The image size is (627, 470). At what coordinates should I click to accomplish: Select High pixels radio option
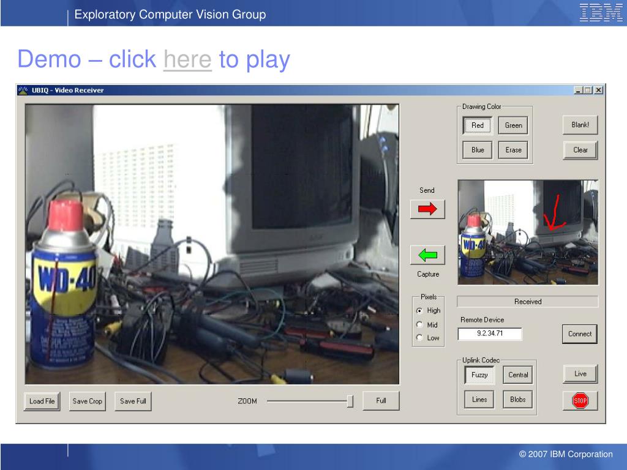coord(419,310)
